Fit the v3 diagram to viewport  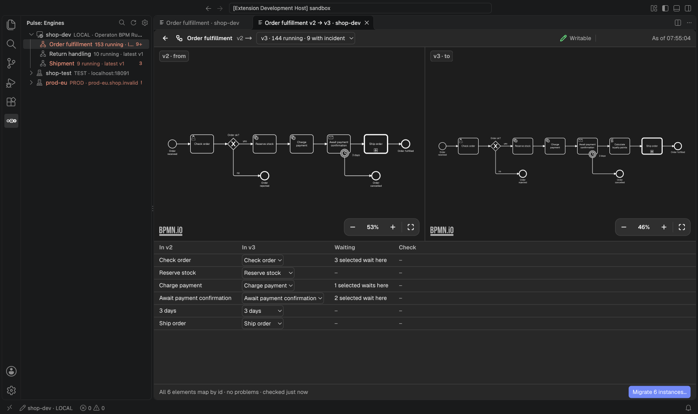point(682,227)
